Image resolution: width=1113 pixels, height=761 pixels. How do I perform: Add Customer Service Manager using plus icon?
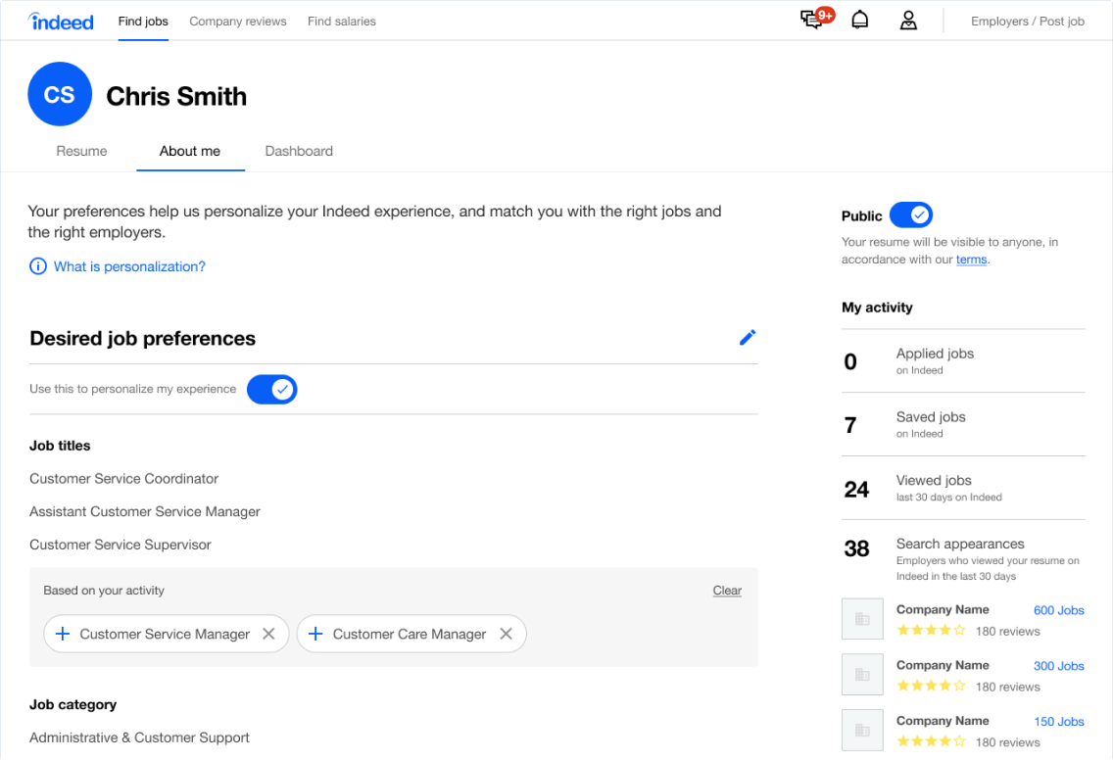[x=63, y=634]
